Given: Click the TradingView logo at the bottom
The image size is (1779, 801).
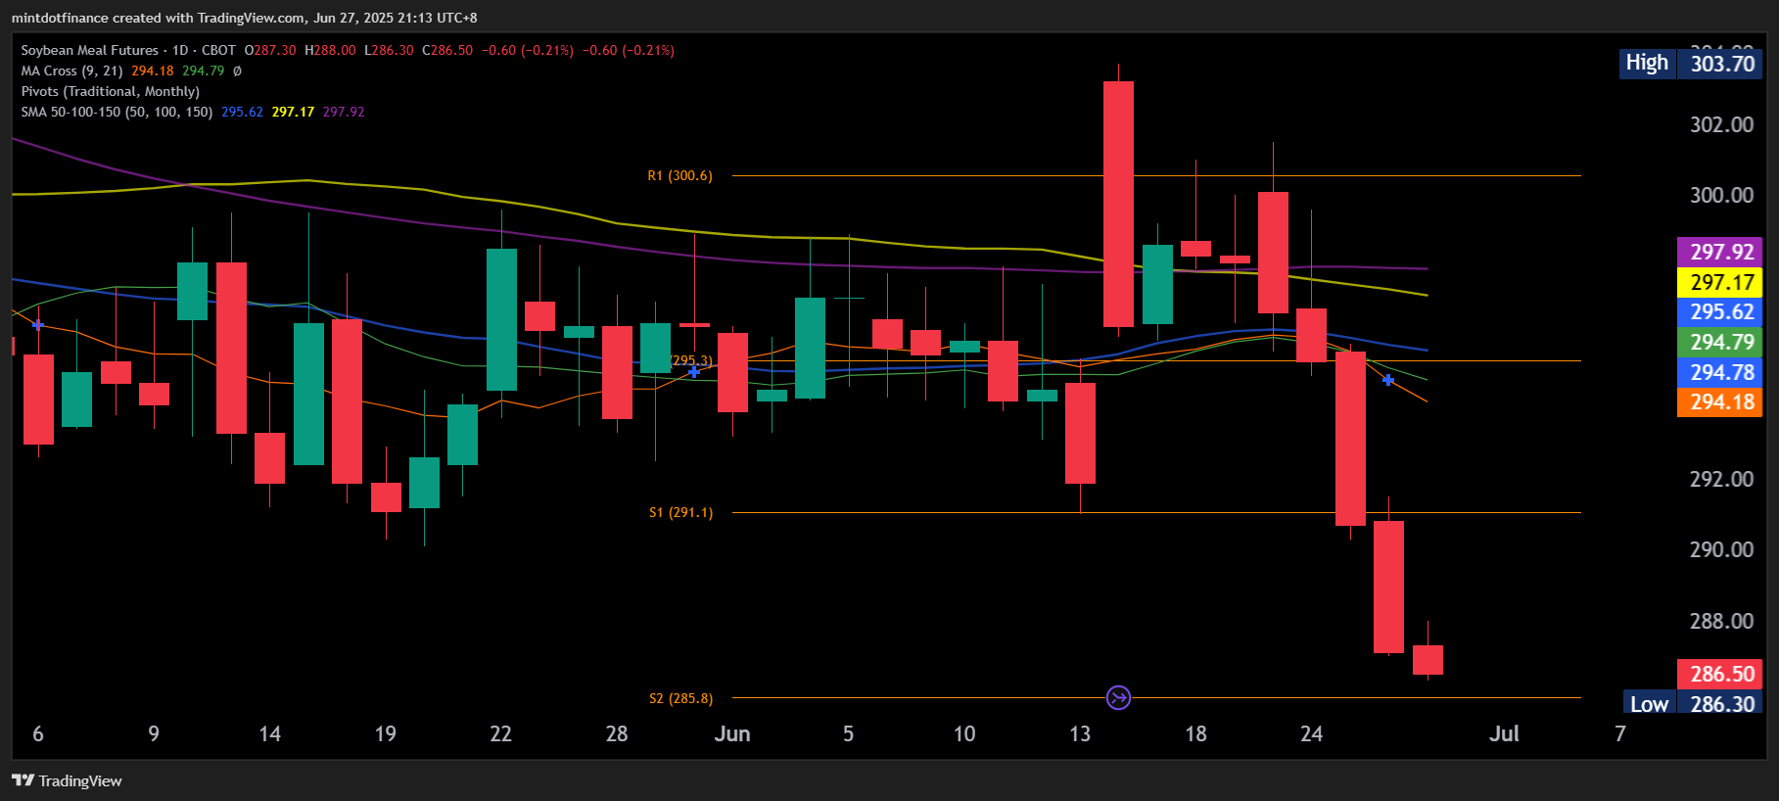Looking at the screenshot, I should tap(67, 780).
